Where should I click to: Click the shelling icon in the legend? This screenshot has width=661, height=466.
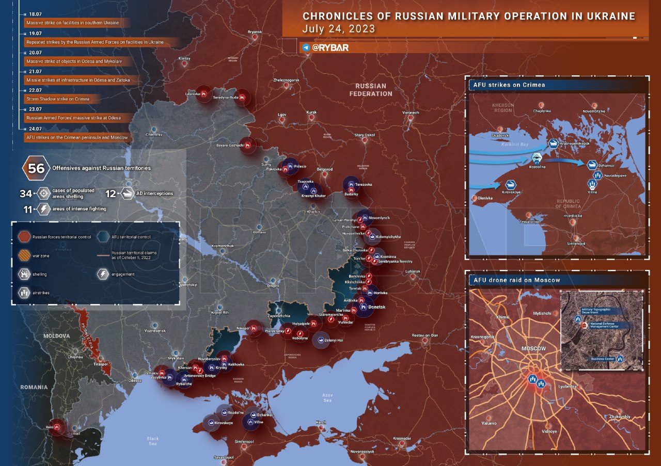click(24, 274)
